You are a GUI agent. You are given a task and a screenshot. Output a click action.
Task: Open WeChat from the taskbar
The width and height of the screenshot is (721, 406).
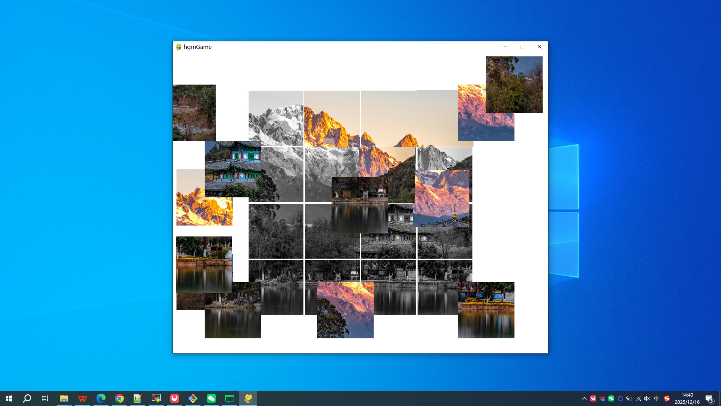pos(211,398)
